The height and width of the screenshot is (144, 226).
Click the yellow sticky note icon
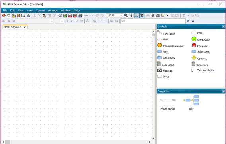[x=163, y=16]
